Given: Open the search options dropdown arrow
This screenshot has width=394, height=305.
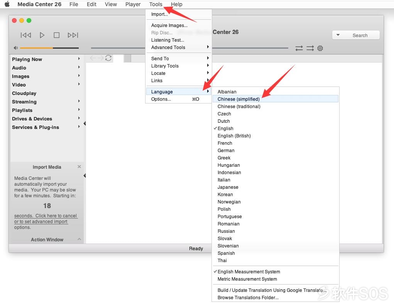Looking at the screenshot, I should point(338,35).
